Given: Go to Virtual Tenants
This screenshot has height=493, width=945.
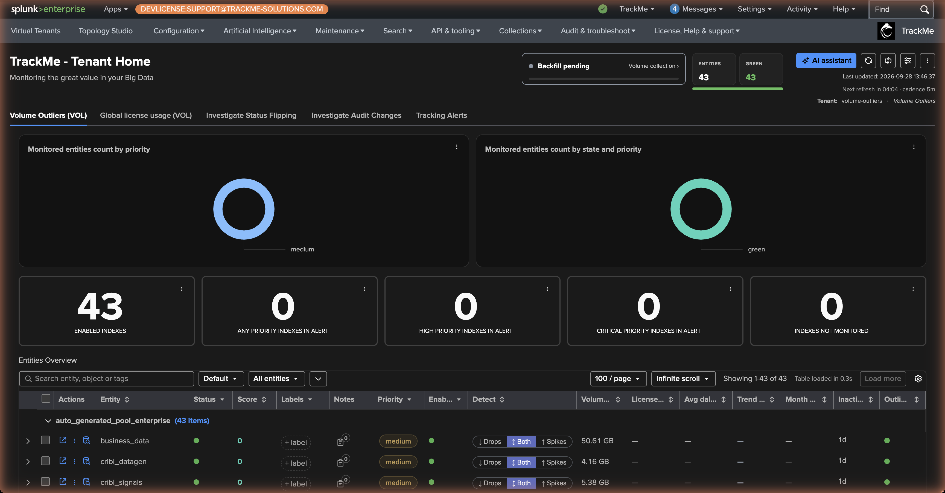Looking at the screenshot, I should [36, 31].
